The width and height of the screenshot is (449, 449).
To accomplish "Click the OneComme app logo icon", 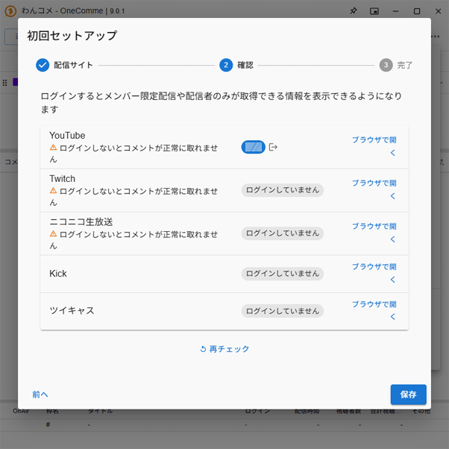I will (x=10, y=11).
